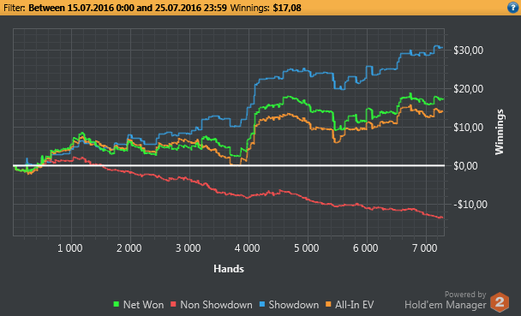Toggle the All-In EV legend label
This screenshot has width=521, height=316.
coord(355,304)
